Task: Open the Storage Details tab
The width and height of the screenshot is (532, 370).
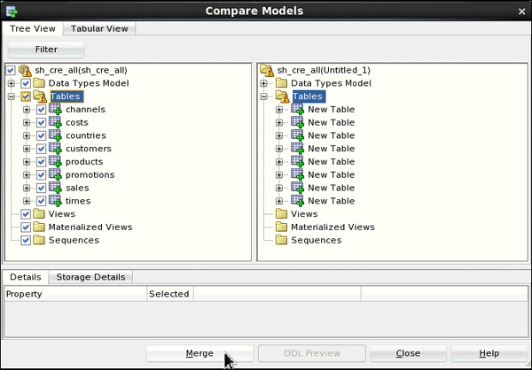Action: [x=90, y=277]
